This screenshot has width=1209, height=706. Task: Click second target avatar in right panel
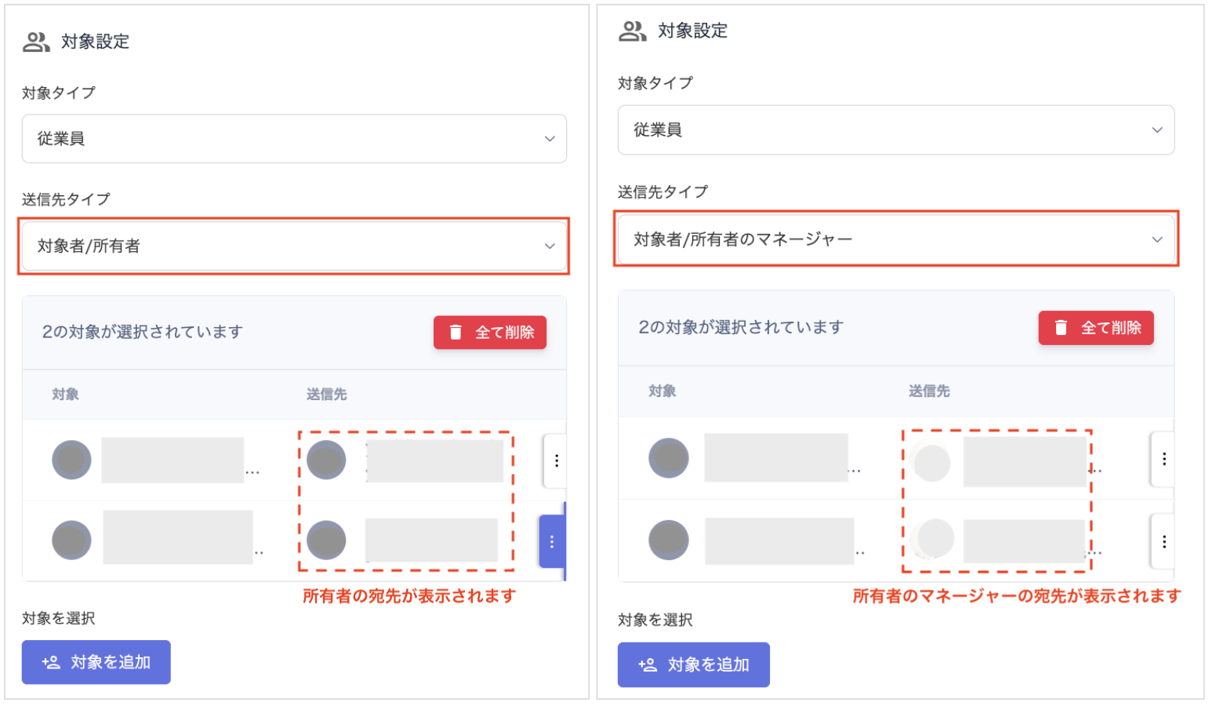tap(669, 540)
